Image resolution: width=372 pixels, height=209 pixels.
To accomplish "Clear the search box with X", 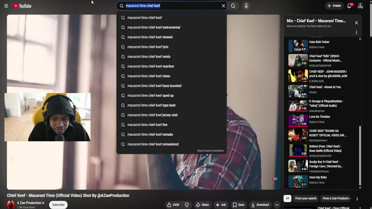I will tap(223, 6).
